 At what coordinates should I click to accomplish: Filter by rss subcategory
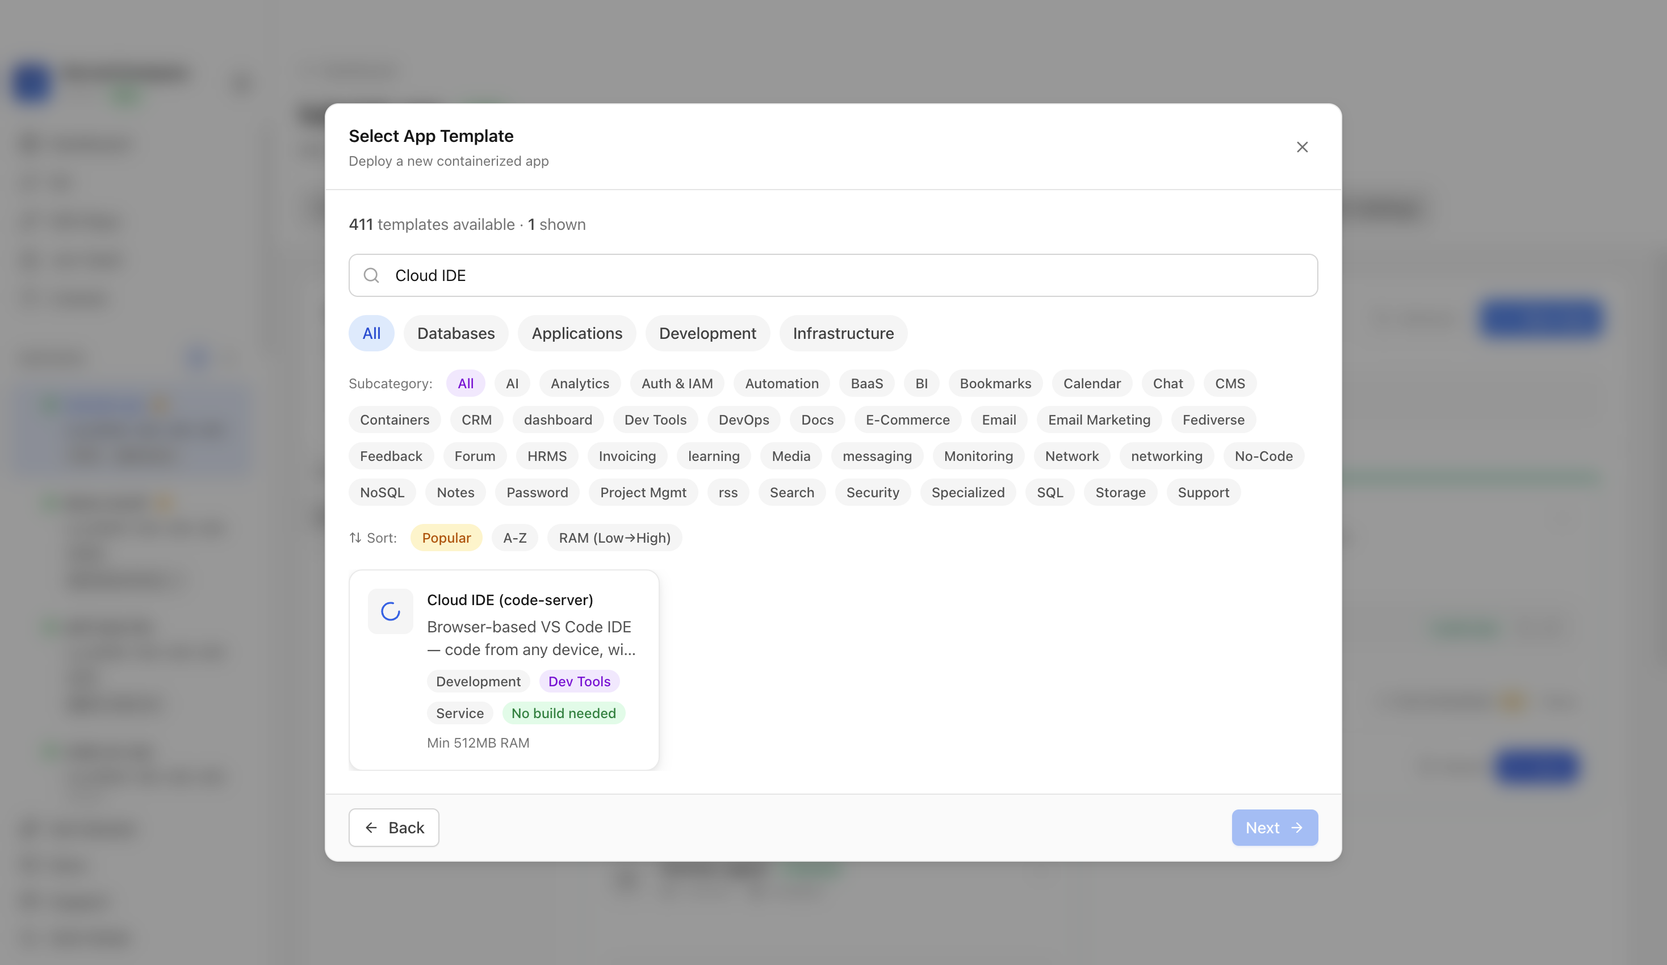click(728, 493)
